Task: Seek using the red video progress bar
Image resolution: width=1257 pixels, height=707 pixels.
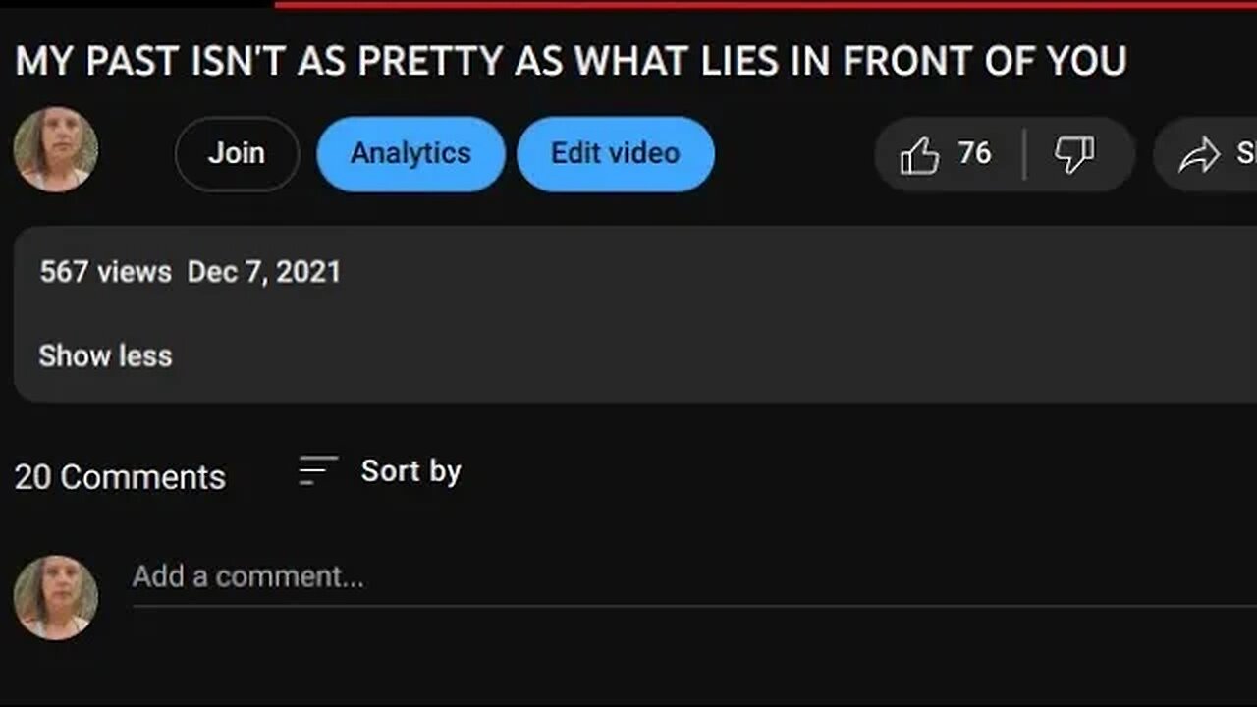Action: click(766, 5)
